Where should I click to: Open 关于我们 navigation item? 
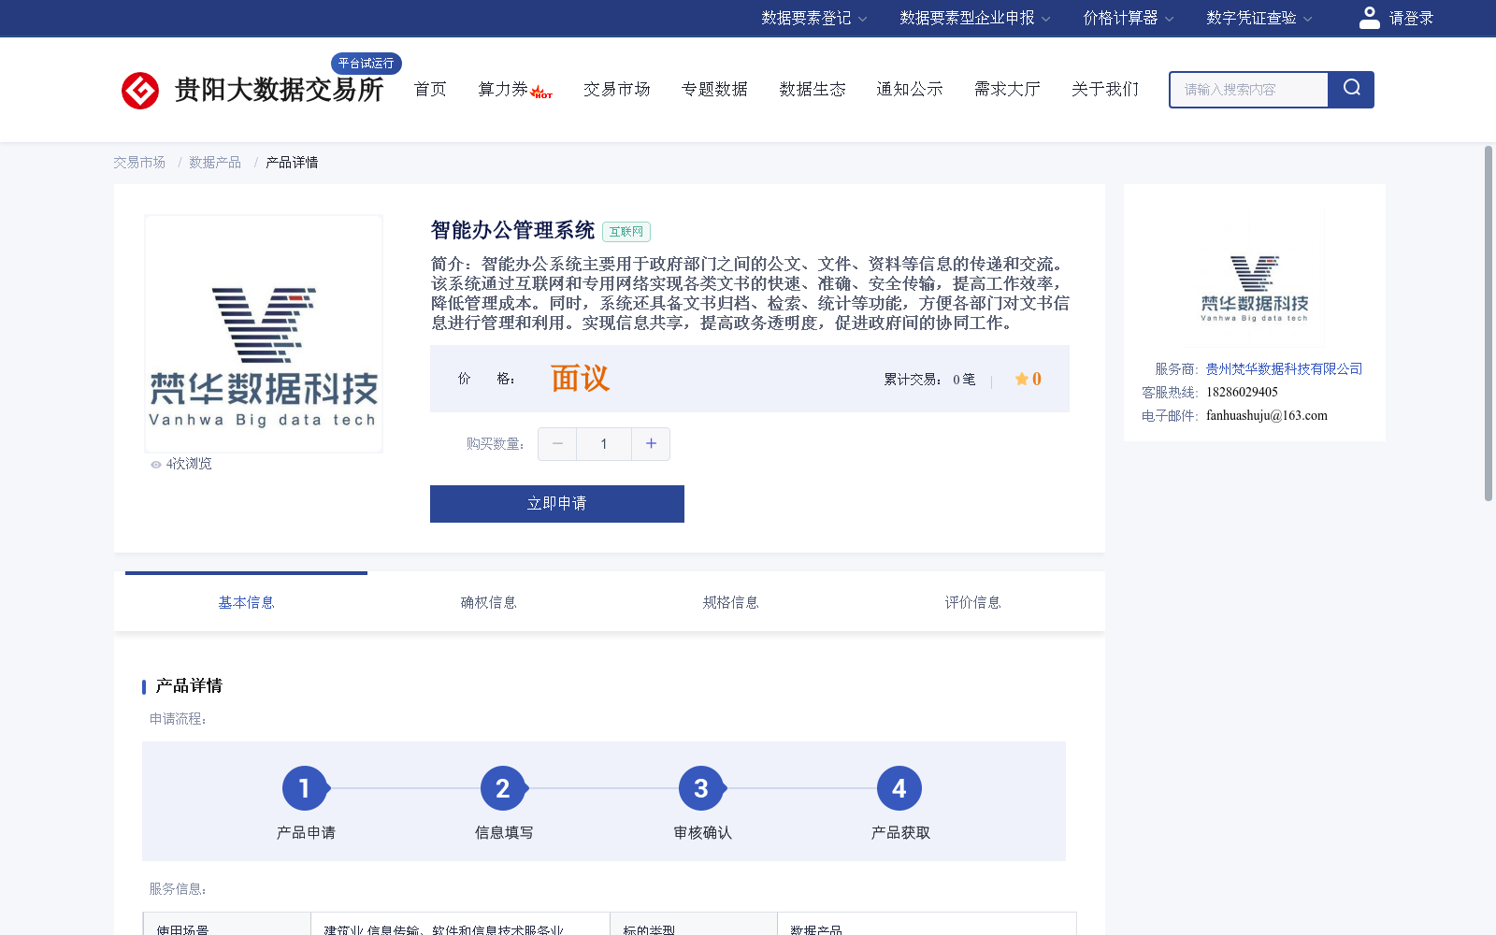tap(1105, 89)
